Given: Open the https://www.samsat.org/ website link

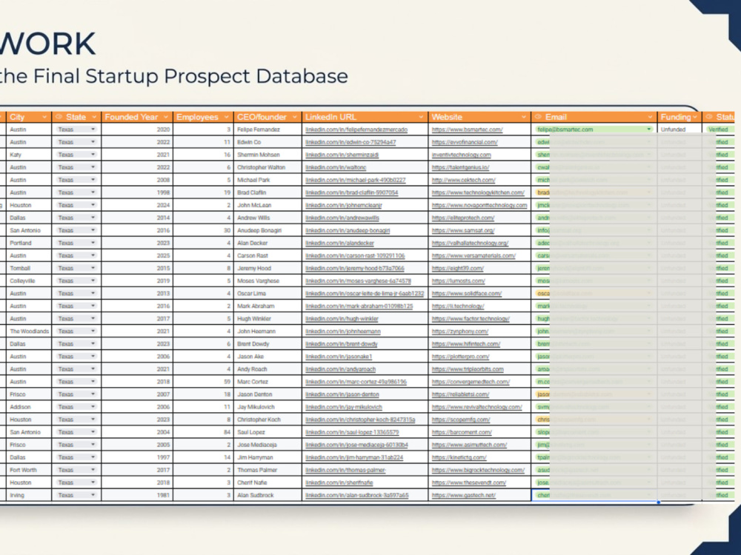Looking at the screenshot, I should click(x=462, y=230).
